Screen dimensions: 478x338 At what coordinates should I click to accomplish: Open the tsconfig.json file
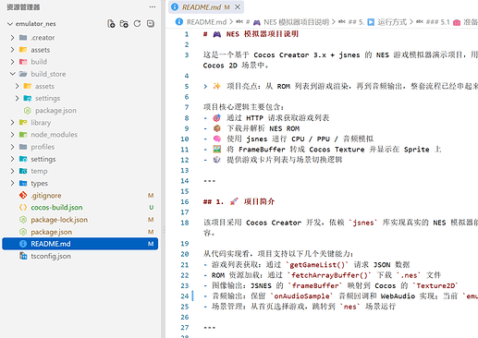click(x=51, y=256)
